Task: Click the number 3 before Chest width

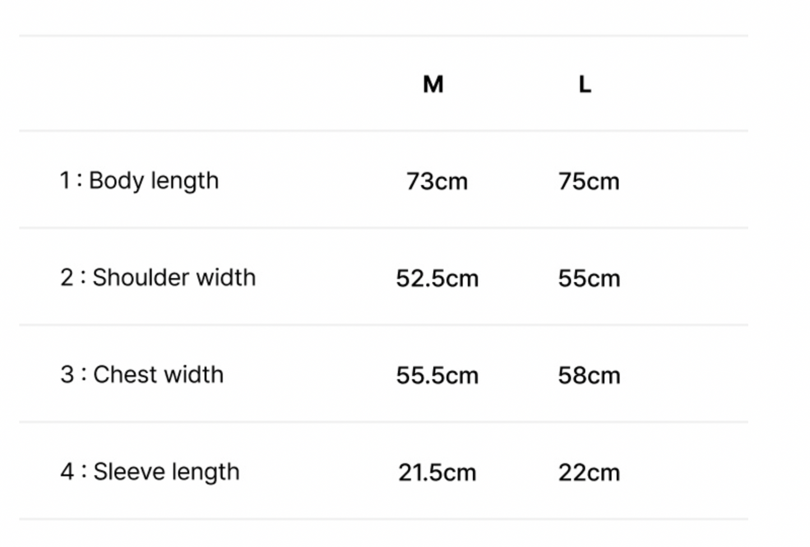Action: [67, 375]
